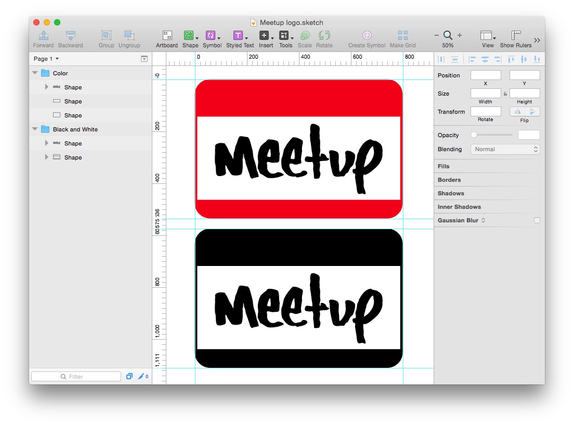Click the Rotate transform field
Viewport: 574px width, 426px height.
486,111
